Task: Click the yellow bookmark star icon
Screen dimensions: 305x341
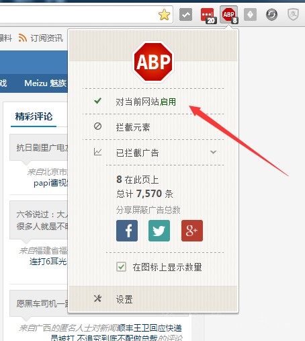Action: pyautogui.click(x=164, y=15)
